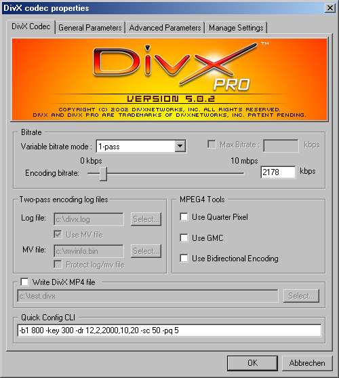Click Select button next to MV file
This screenshot has width=339, height=378.
tap(146, 251)
